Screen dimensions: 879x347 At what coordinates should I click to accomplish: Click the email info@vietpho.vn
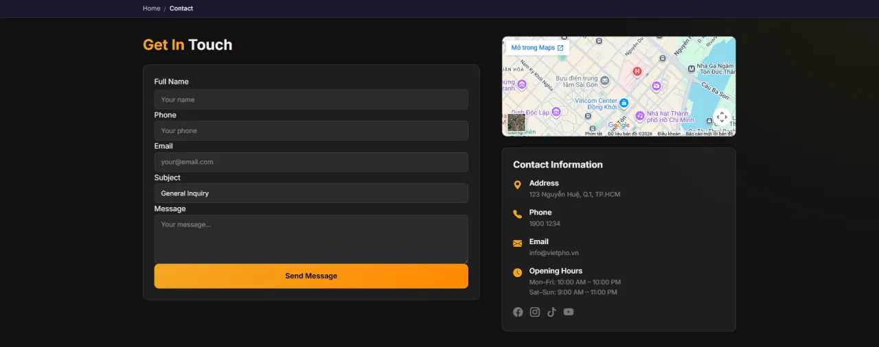[x=554, y=253]
